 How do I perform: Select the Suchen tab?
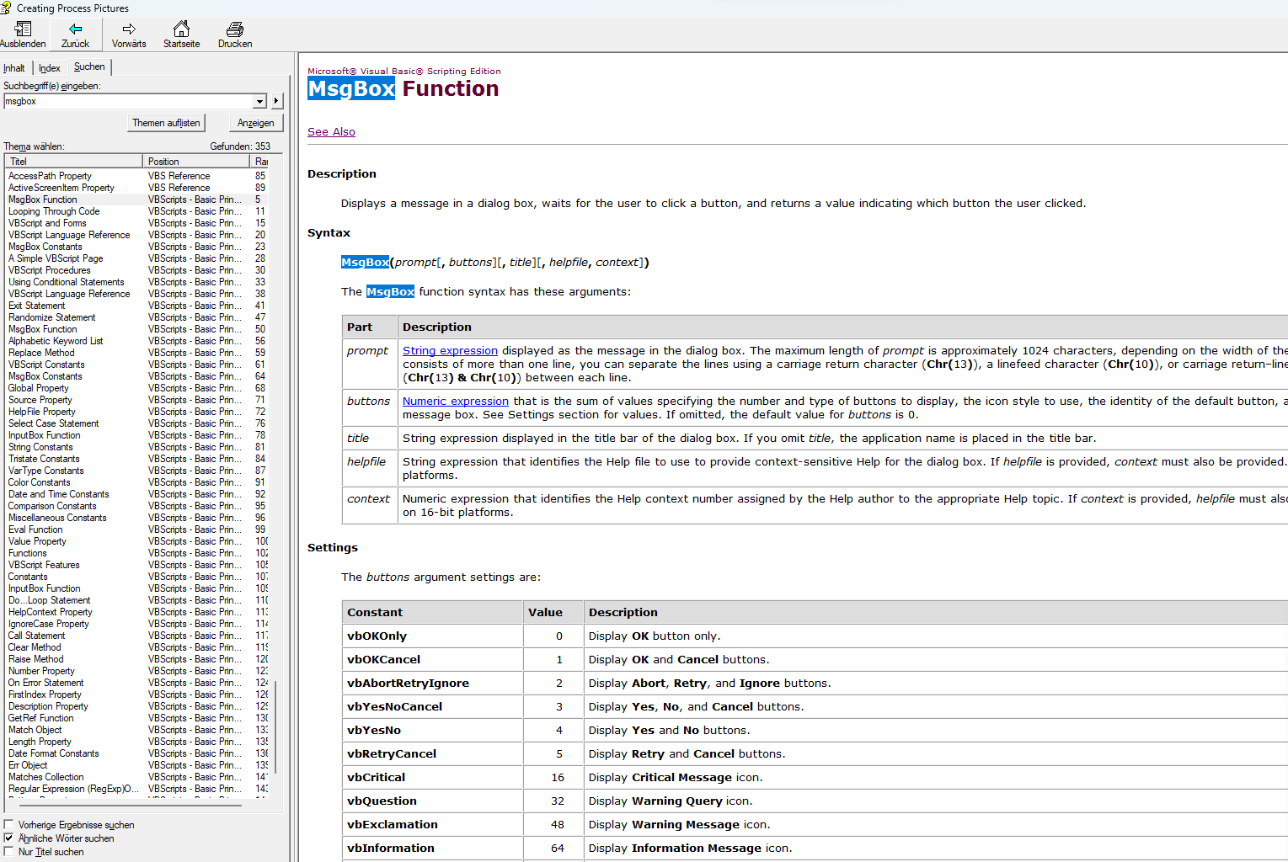coord(89,67)
